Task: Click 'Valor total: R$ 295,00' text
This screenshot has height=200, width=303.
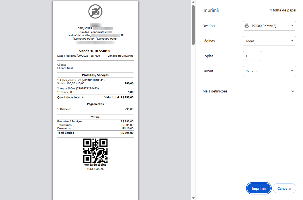Action: (119, 97)
